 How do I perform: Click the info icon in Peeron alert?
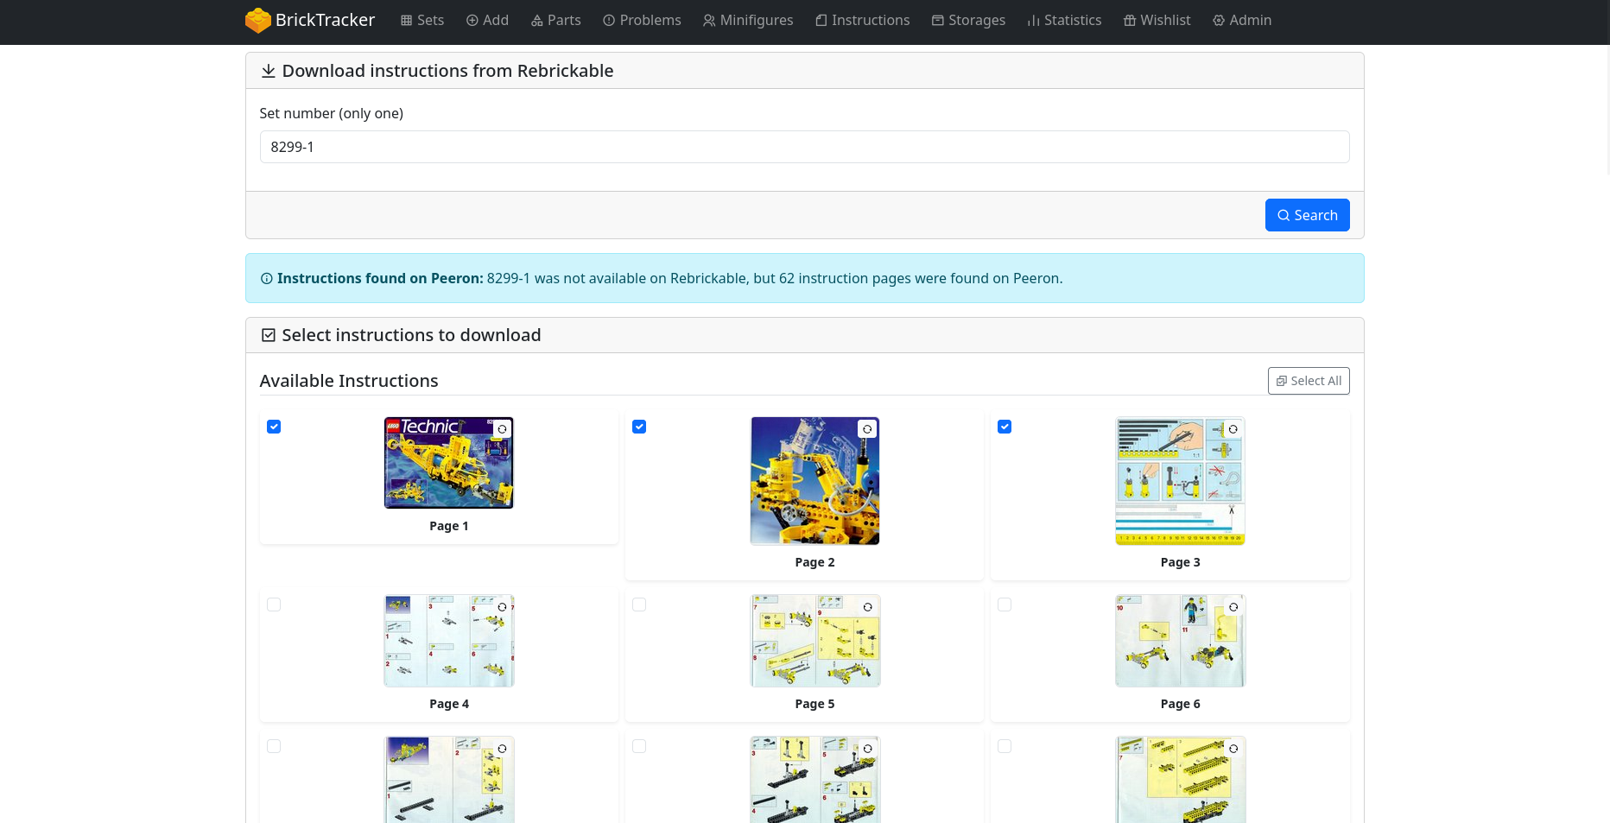[267, 279]
